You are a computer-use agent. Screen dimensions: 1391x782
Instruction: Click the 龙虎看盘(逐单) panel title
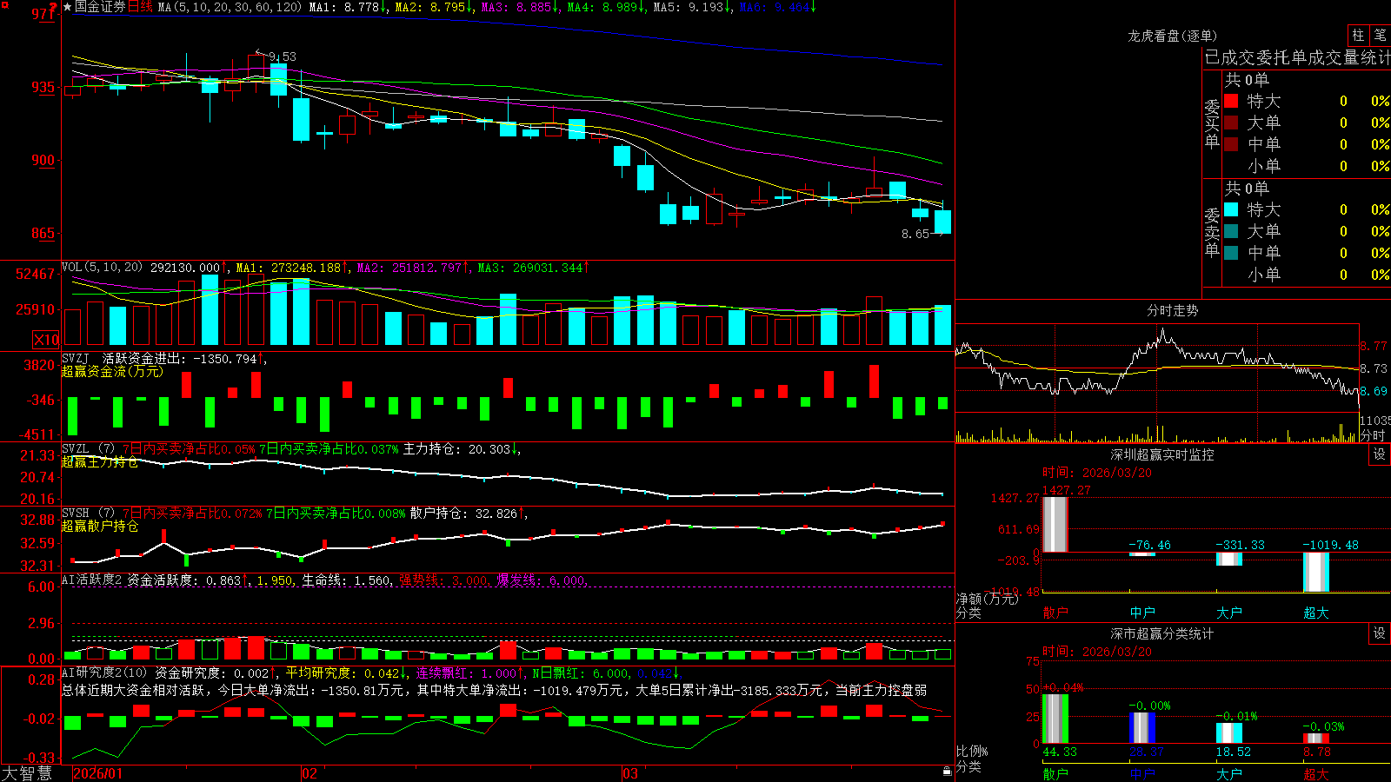pos(1172,36)
